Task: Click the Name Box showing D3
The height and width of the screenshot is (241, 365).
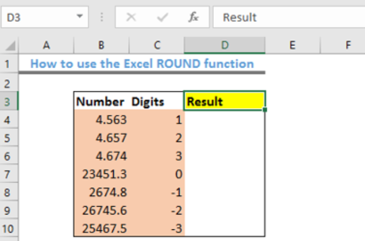Action: (44, 17)
